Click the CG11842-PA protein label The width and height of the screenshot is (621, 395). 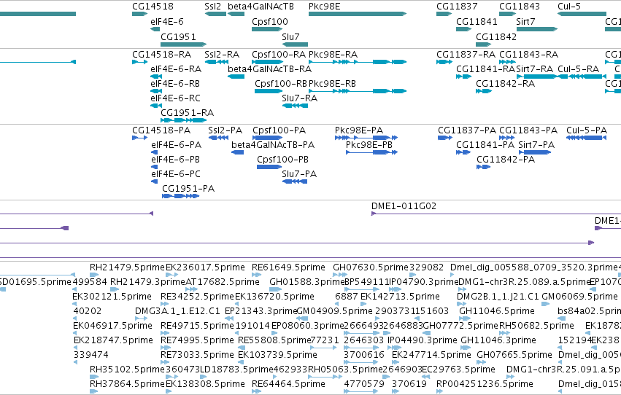click(506, 160)
